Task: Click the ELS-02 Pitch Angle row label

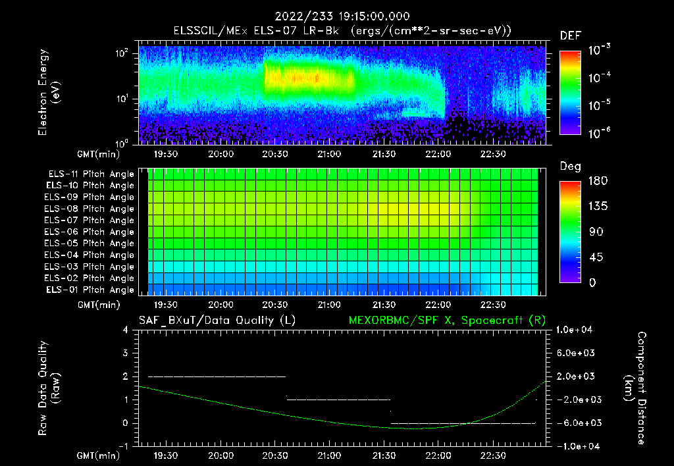Action: 90,278
